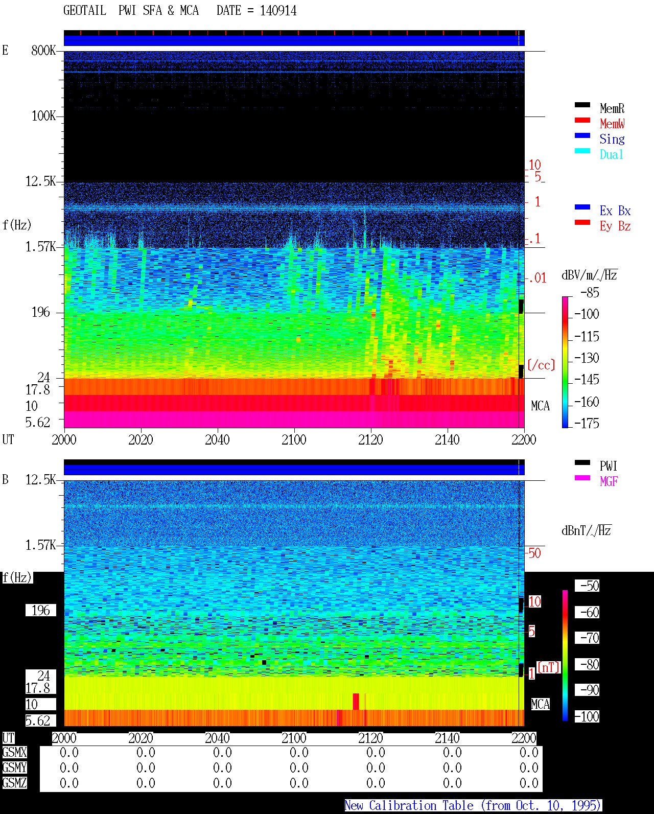Click the dBV/m color scale bar
Screen dimensions: 654x814
click(x=565, y=362)
